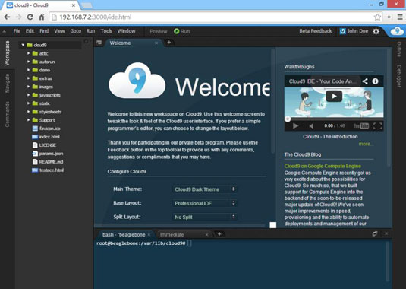The image size is (406, 289).
Task: Click the welcome page vertical scrollbar
Action: click(272, 101)
